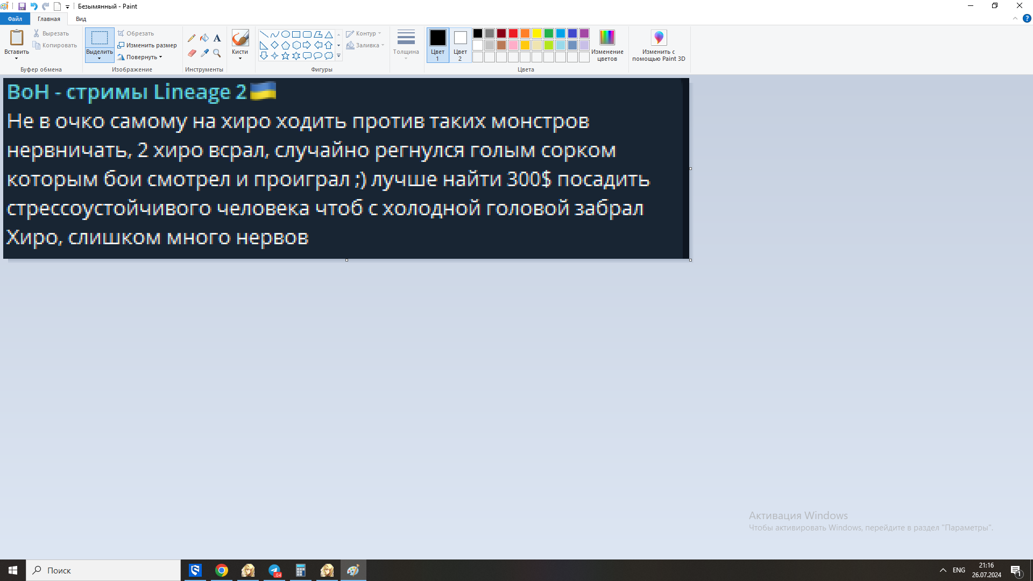Open the Файл menu
Image resolution: width=1033 pixels, height=581 pixels.
pyautogui.click(x=15, y=18)
